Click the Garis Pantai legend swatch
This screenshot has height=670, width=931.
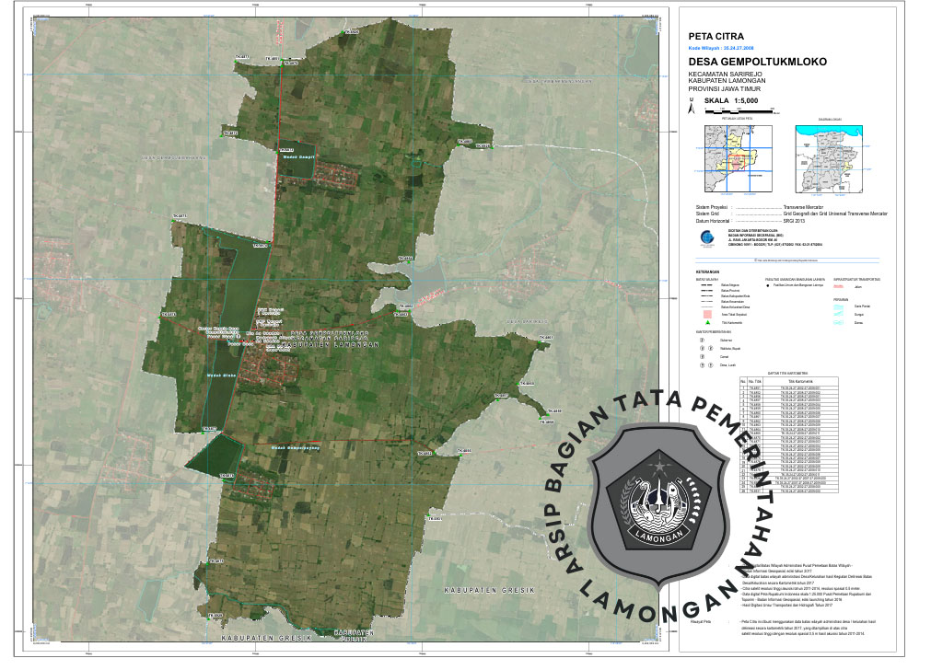click(839, 306)
